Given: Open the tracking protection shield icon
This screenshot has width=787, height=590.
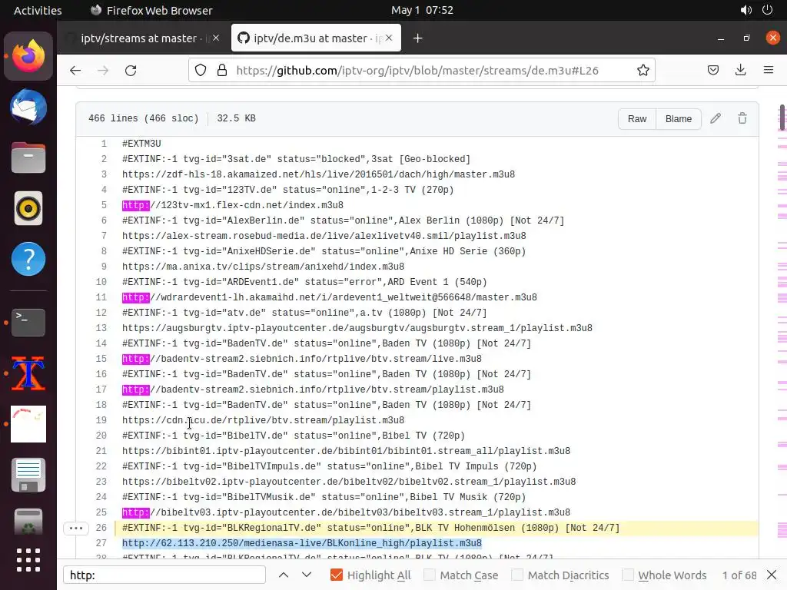Looking at the screenshot, I should tap(201, 70).
